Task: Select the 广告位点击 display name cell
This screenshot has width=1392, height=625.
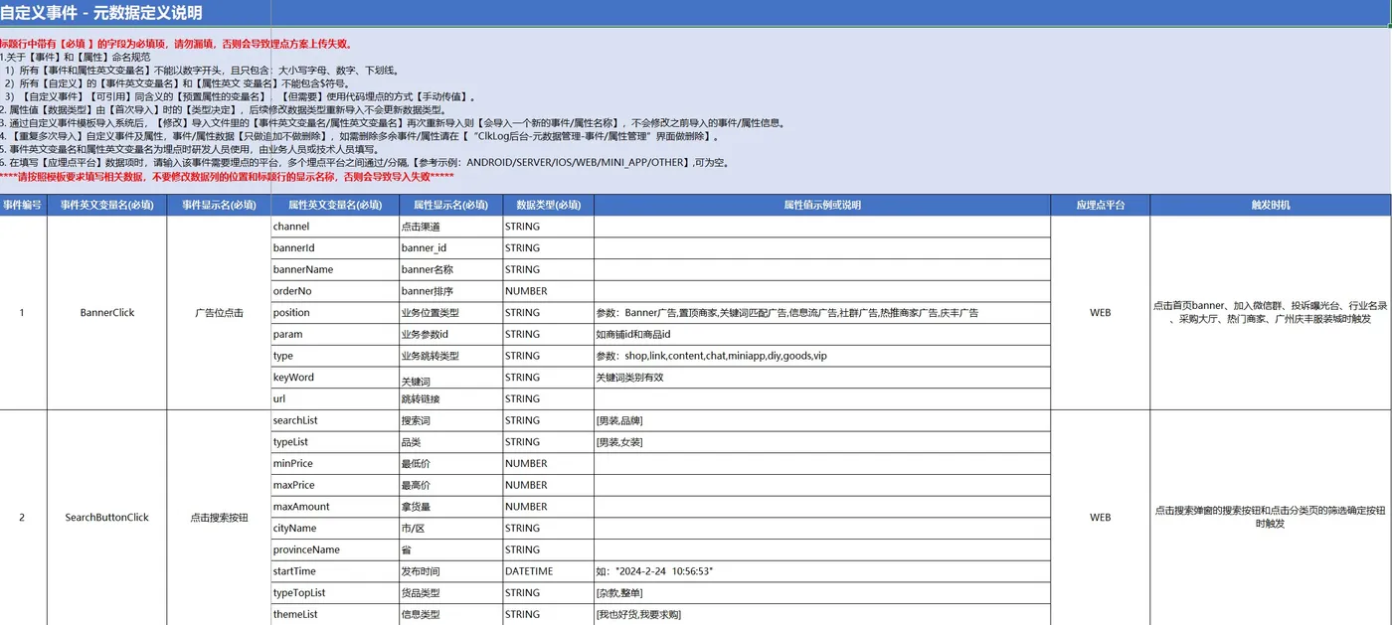Action: click(219, 313)
